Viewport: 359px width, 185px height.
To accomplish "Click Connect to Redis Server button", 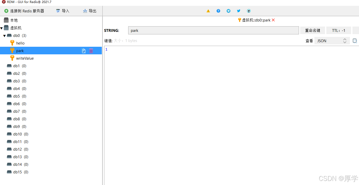I will coord(24,11).
